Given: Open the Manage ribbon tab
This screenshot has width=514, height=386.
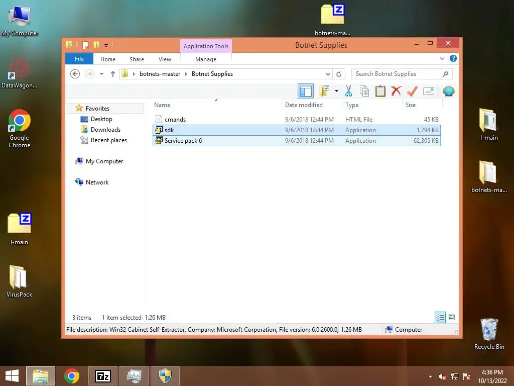Looking at the screenshot, I should (x=206, y=59).
